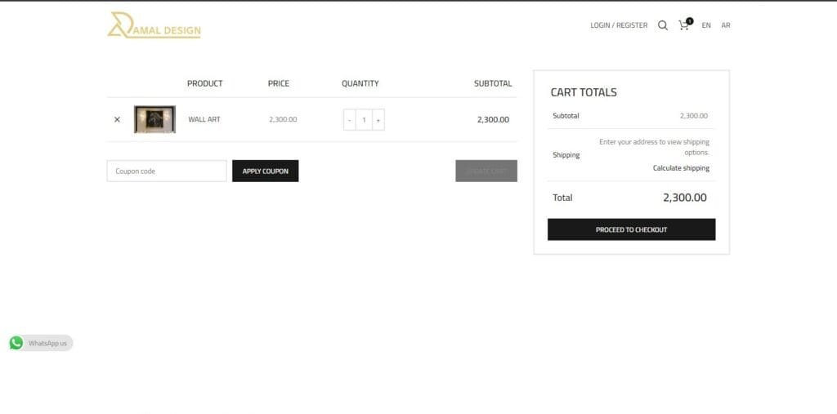Open the shopping cart icon
The image size is (837, 414).
coord(685,24)
